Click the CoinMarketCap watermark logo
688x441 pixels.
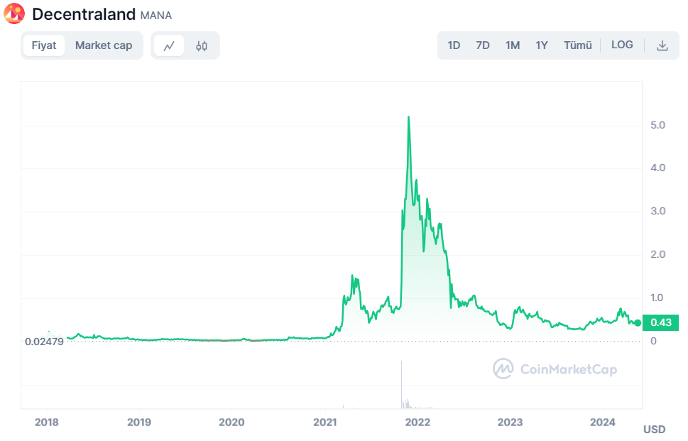click(504, 369)
